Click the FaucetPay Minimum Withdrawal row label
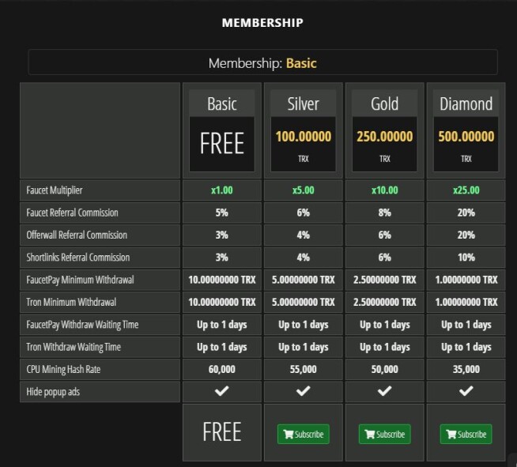517x467 pixels. click(80, 280)
